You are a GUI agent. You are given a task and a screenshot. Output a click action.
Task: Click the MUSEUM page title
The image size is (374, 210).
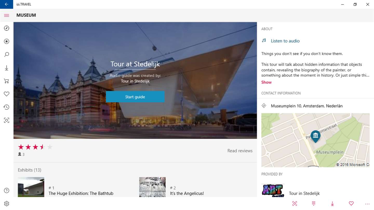pyautogui.click(x=26, y=15)
